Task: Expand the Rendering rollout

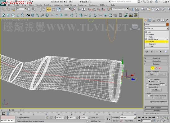Action: point(156,58)
